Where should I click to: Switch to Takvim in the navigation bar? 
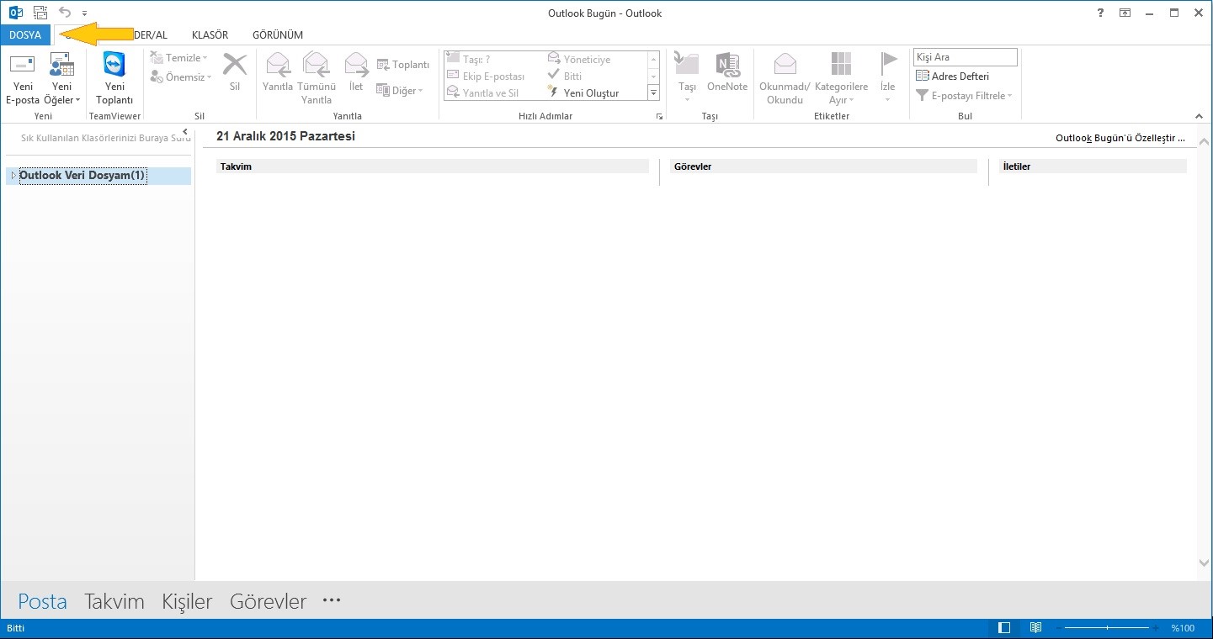tap(114, 601)
